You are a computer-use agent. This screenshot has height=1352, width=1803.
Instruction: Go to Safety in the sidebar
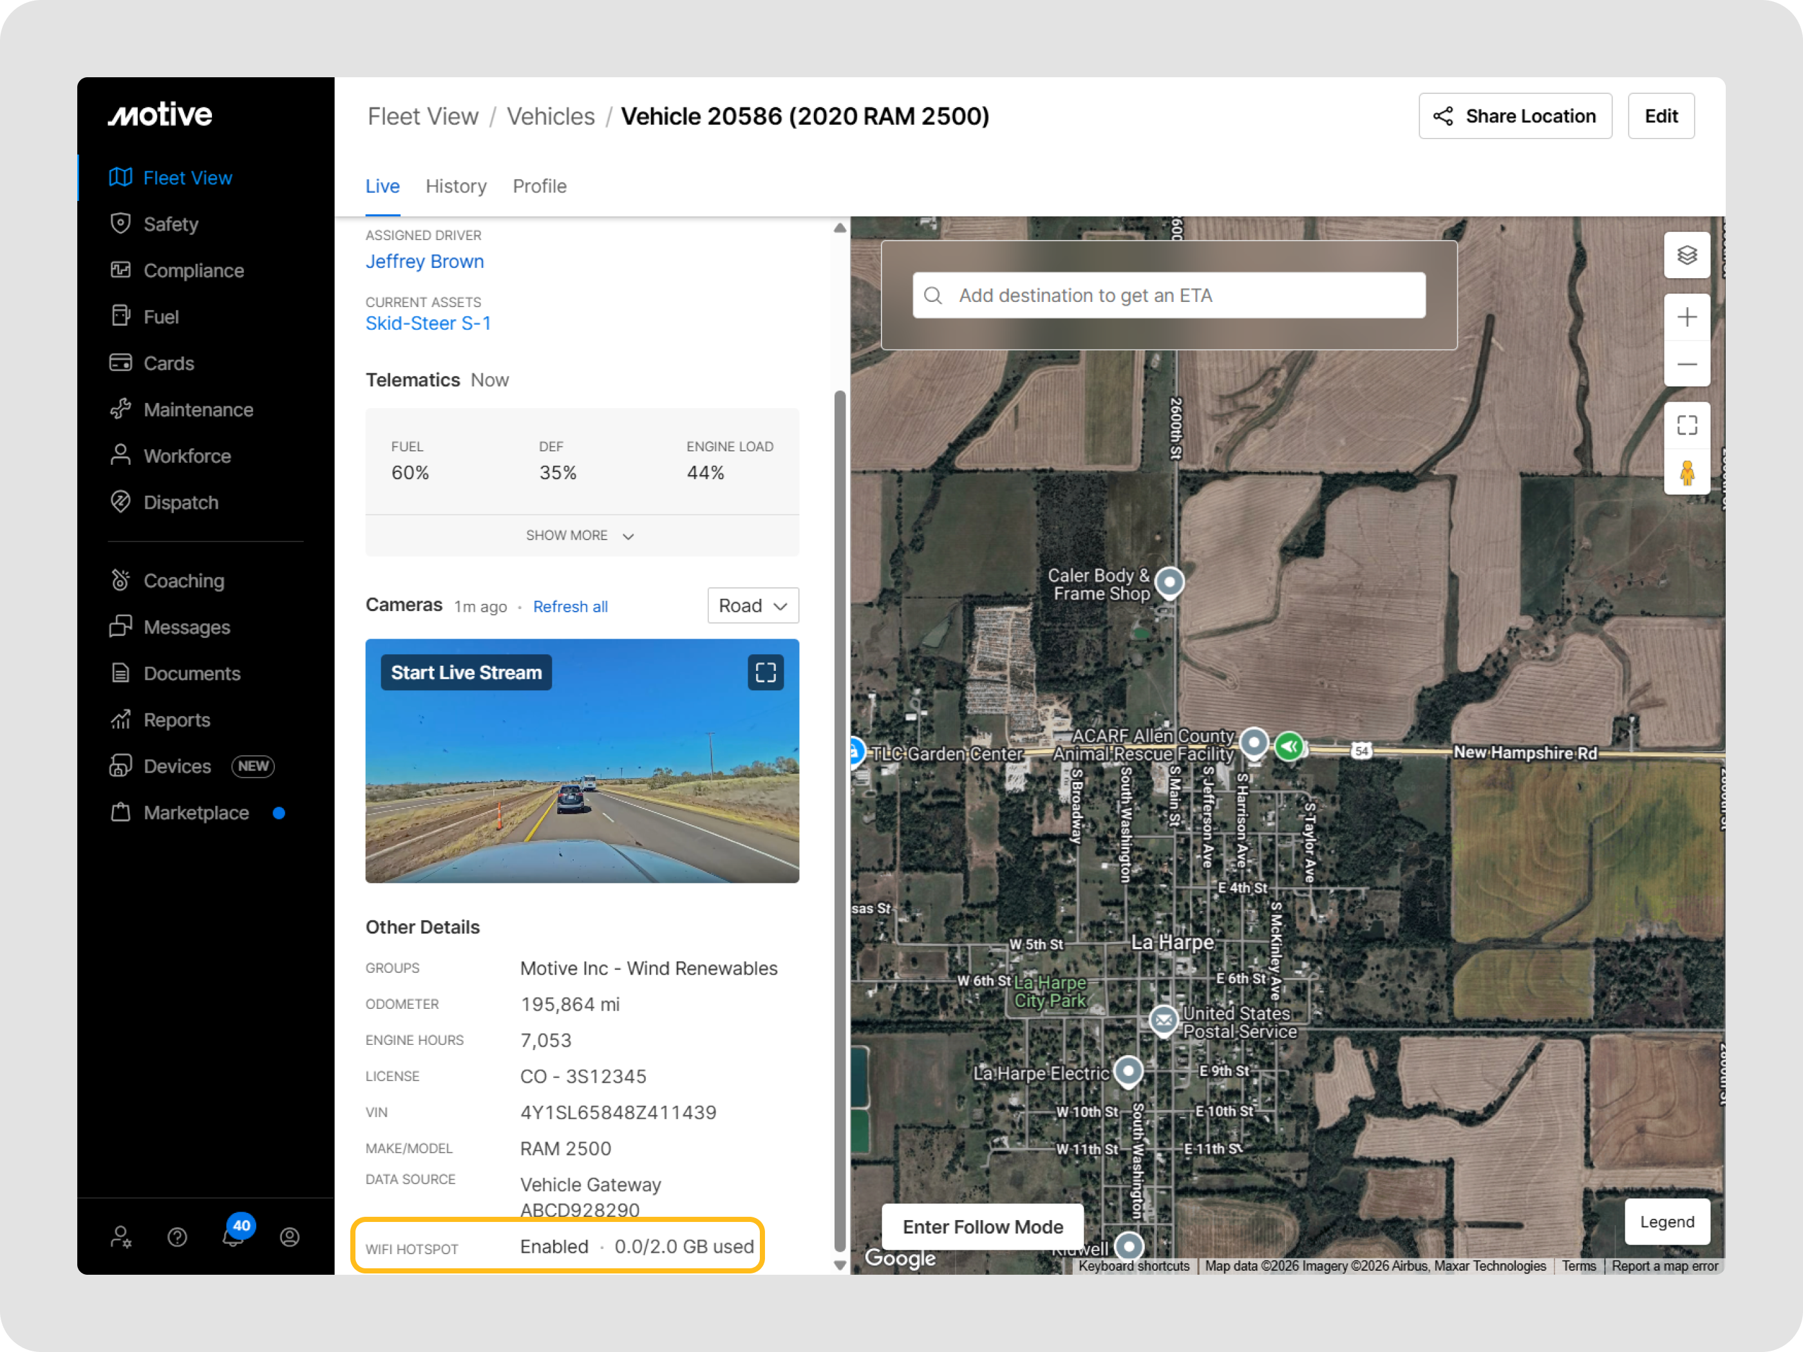pyautogui.click(x=171, y=224)
